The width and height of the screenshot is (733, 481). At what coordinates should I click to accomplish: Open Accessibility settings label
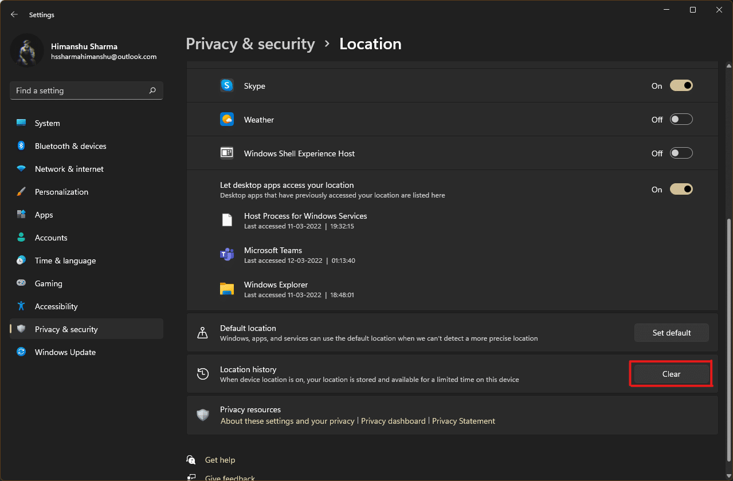[56, 306]
